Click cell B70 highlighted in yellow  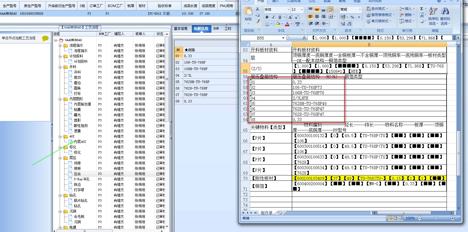coord(369,178)
